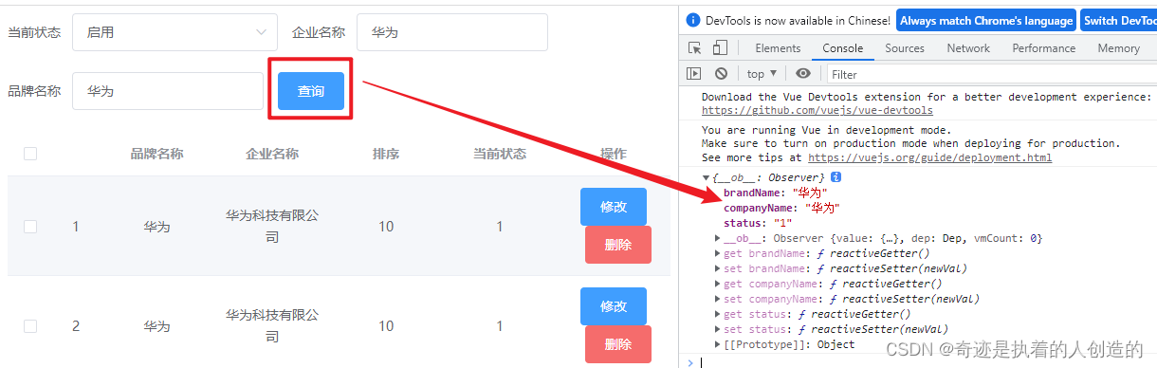Open the 当前状态 dropdown showing 启用
Viewport: 1157px width, 368px height.
pyautogui.click(x=174, y=32)
